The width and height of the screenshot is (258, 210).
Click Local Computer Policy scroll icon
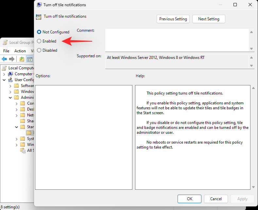[x=4, y=68]
